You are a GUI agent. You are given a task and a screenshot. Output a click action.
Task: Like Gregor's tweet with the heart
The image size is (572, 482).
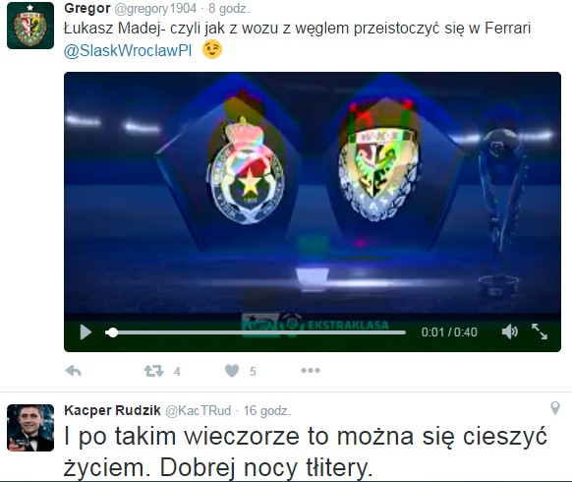pos(232,371)
